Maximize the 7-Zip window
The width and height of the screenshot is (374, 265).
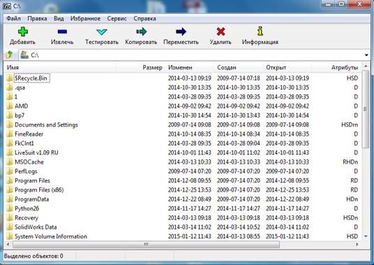pyautogui.click(x=341, y=4)
